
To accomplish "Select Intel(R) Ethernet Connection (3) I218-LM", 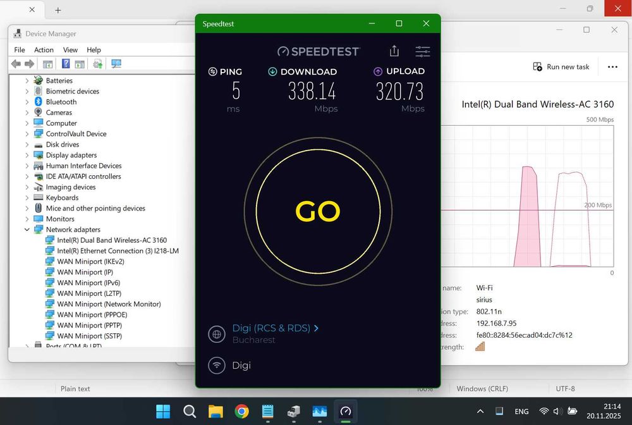I will coord(118,251).
